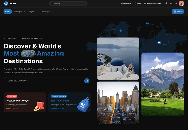
Task: Click the blue percent discount tag
Action: click(x=84, y=105)
